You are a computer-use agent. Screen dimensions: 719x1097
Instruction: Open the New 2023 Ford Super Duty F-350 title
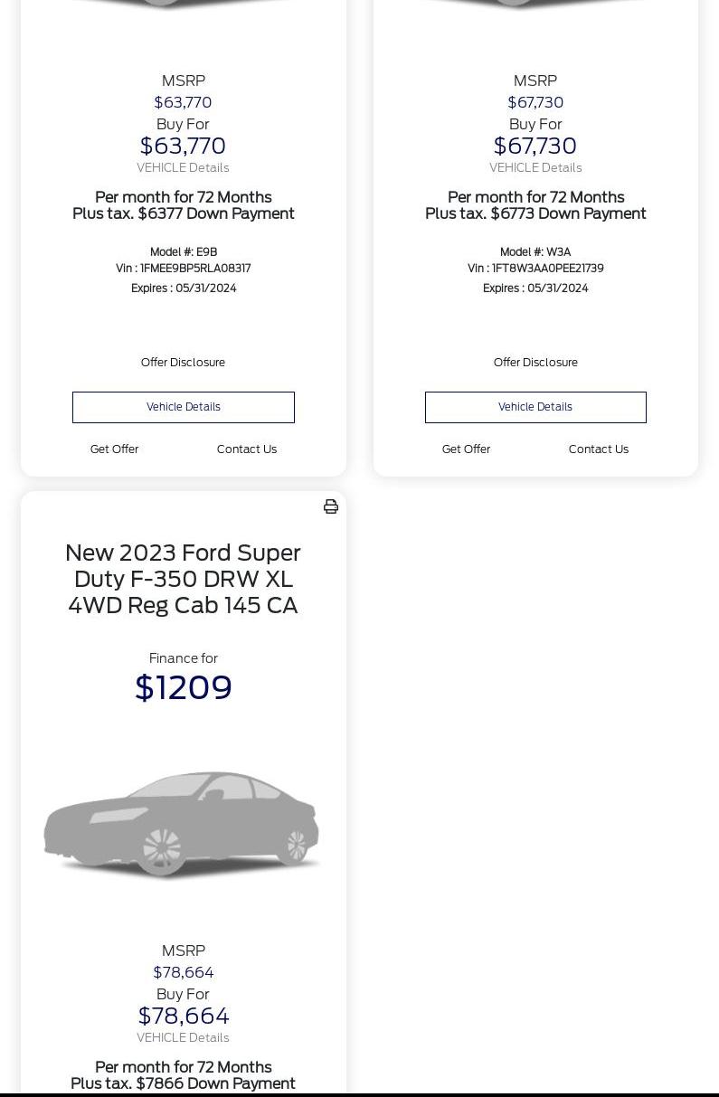click(183, 579)
